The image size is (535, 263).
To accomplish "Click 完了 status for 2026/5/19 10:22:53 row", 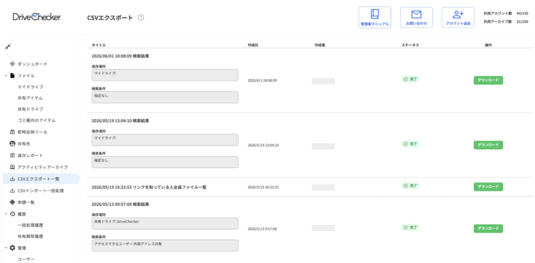I will 410,186.
